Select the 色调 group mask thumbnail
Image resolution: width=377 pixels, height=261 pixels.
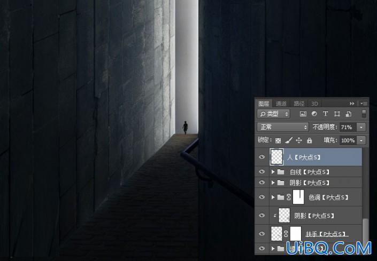point(298,197)
